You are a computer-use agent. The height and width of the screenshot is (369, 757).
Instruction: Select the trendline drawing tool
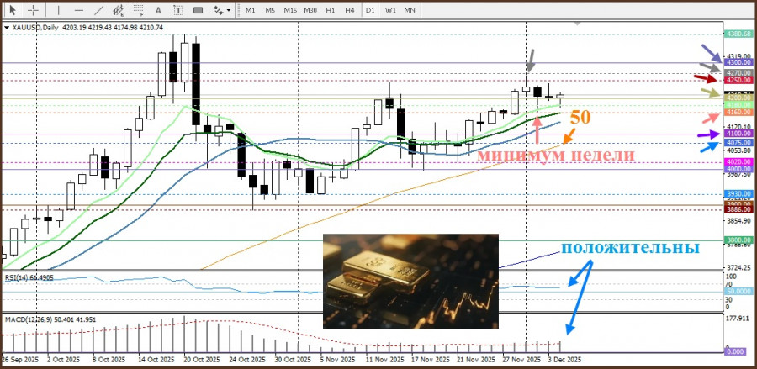(99, 9)
